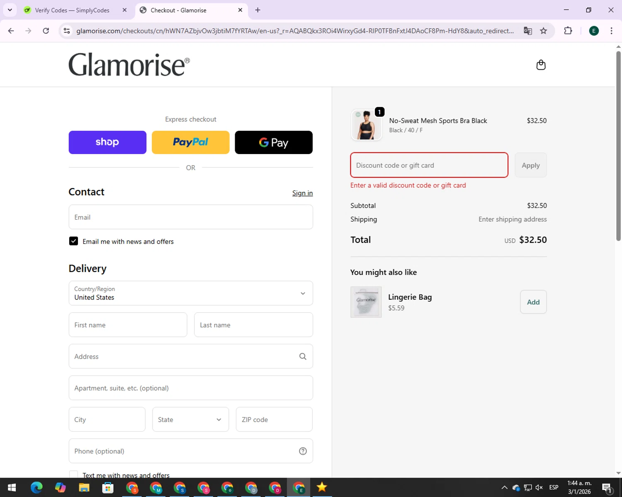This screenshot has height=497, width=622.
Task: Open a new browser tab
Action: [x=258, y=10]
